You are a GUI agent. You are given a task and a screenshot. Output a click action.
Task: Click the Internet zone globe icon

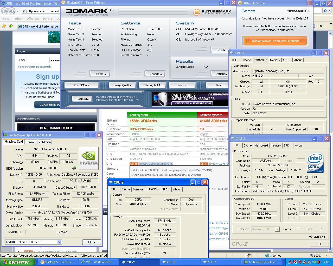point(267,255)
